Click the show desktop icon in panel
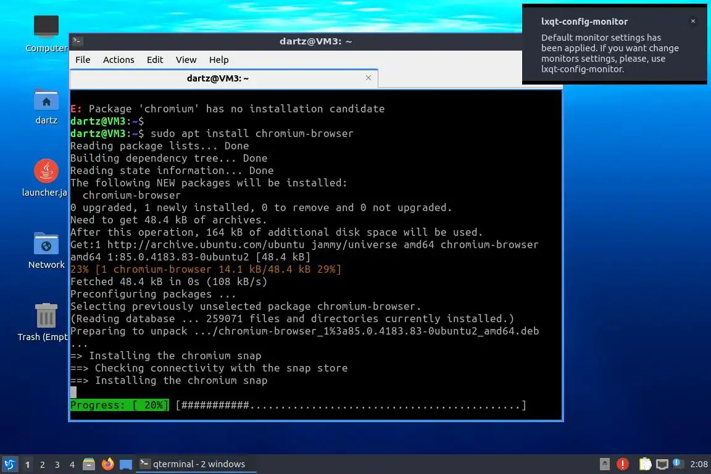The width and height of the screenshot is (711, 474). pyautogui.click(x=126, y=465)
